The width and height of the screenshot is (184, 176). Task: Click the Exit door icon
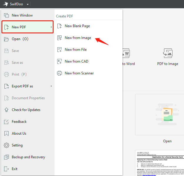click(x=6, y=169)
